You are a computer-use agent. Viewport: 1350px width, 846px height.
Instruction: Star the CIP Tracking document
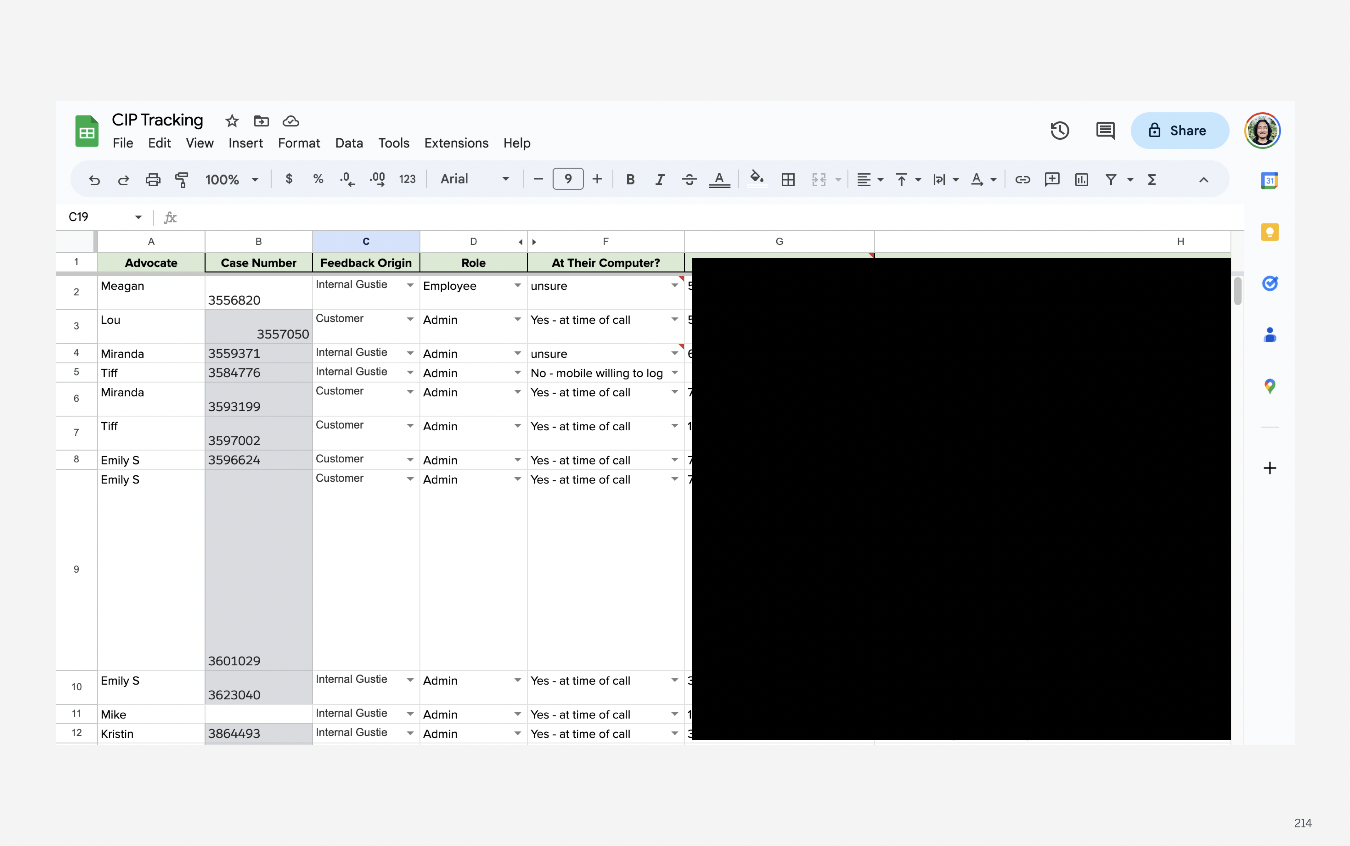pyautogui.click(x=232, y=121)
